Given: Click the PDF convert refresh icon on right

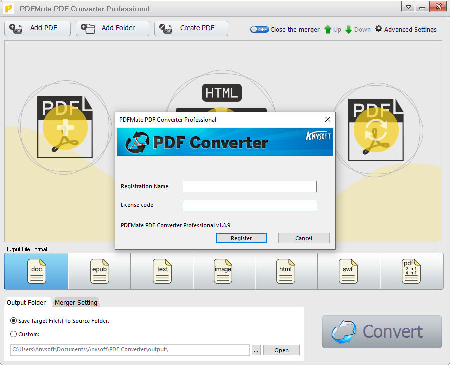Looking at the screenshot, I should pyautogui.click(x=376, y=129).
